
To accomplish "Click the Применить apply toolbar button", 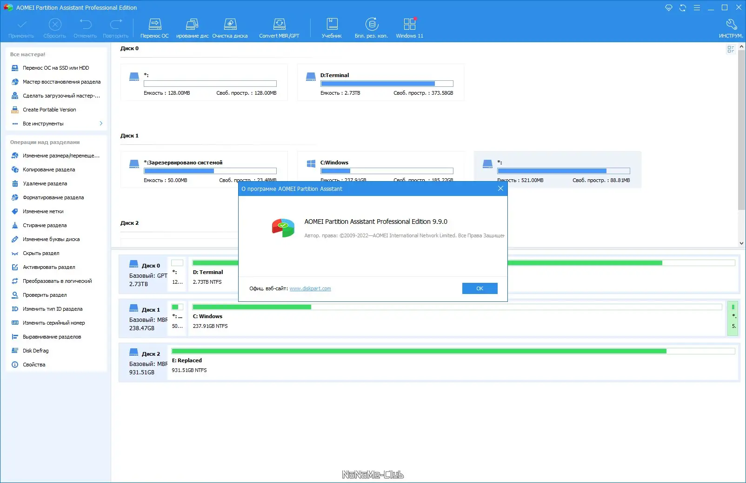I will 21,28.
